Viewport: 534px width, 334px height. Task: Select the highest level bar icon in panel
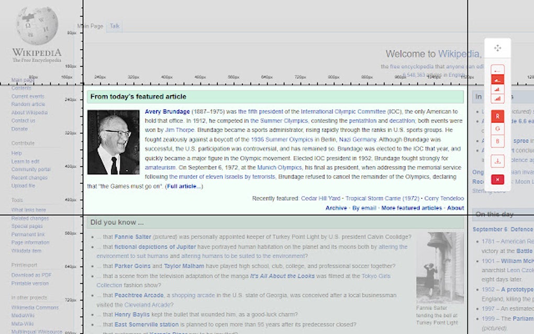point(497,99)
